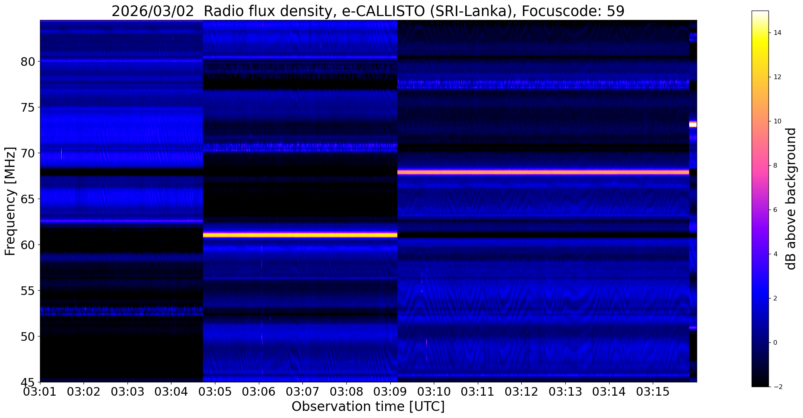Screen dimensions: 803x418
Task: Click the 03:15 time tick label
Action: (x=653, y=391)
